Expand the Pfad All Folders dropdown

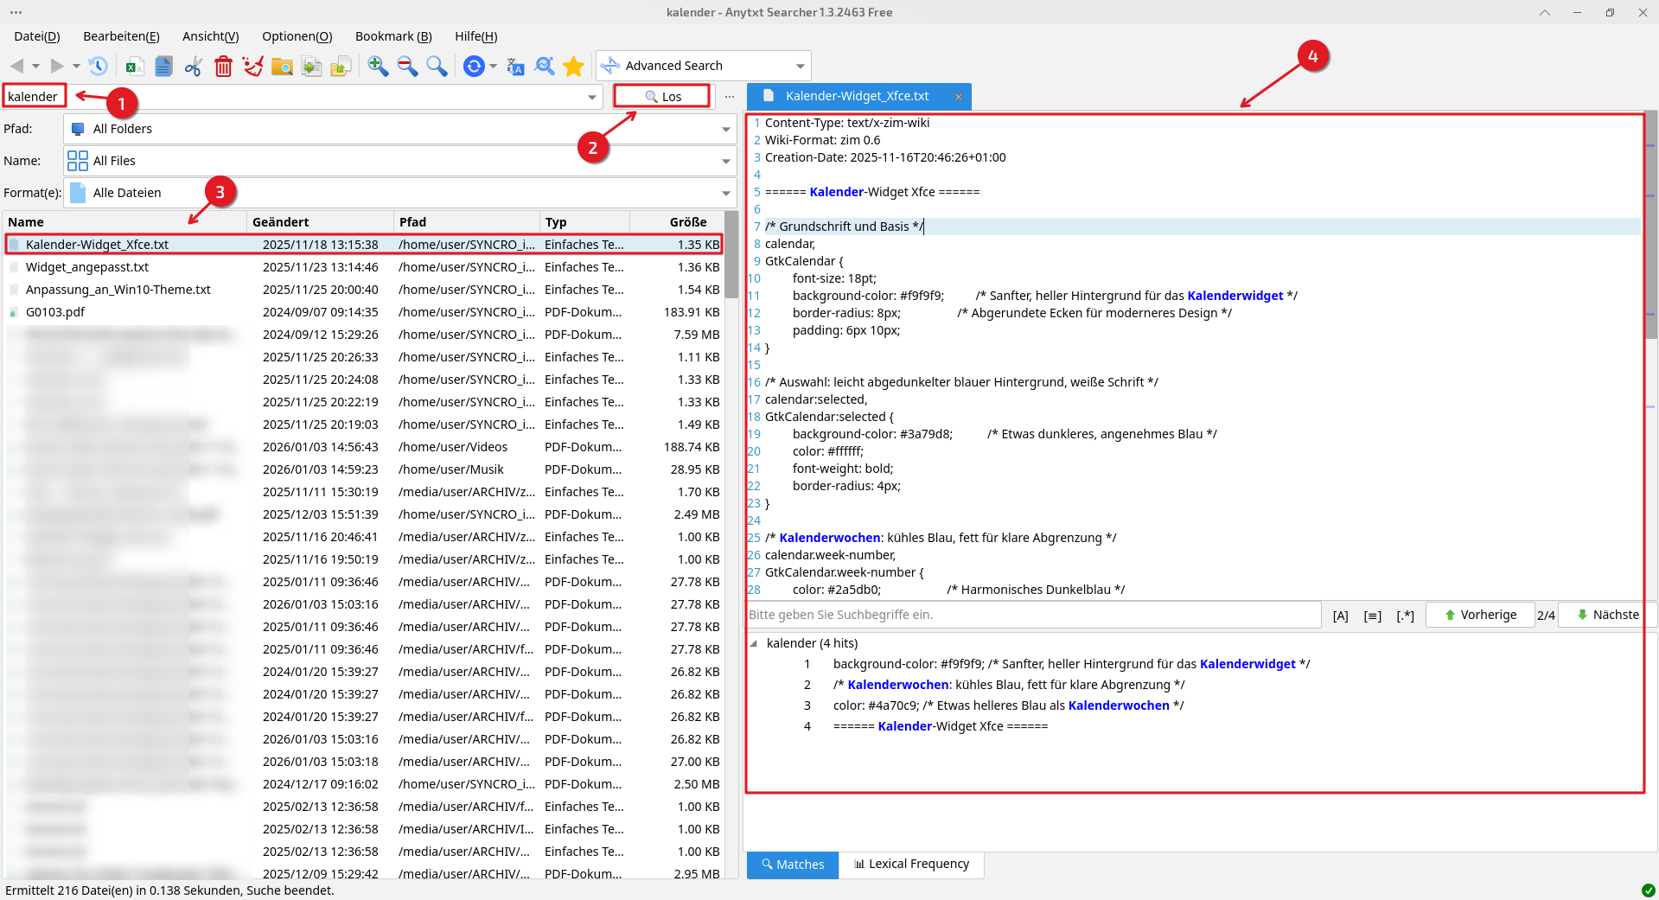(725, 129)
